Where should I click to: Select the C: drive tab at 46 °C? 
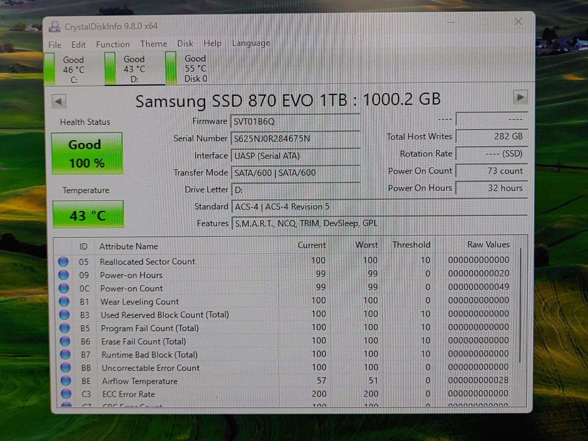pos(74,69)
